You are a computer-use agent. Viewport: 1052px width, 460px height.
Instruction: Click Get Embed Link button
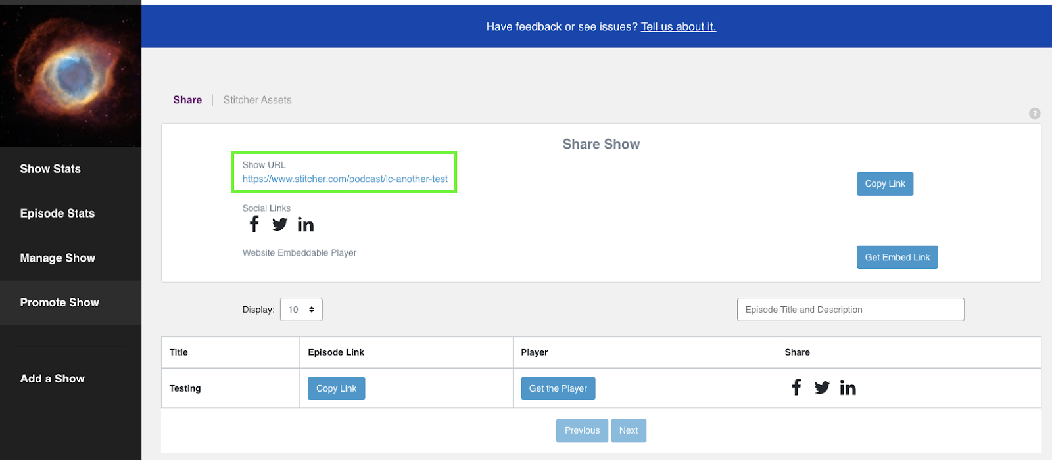(x=897, y=257)
